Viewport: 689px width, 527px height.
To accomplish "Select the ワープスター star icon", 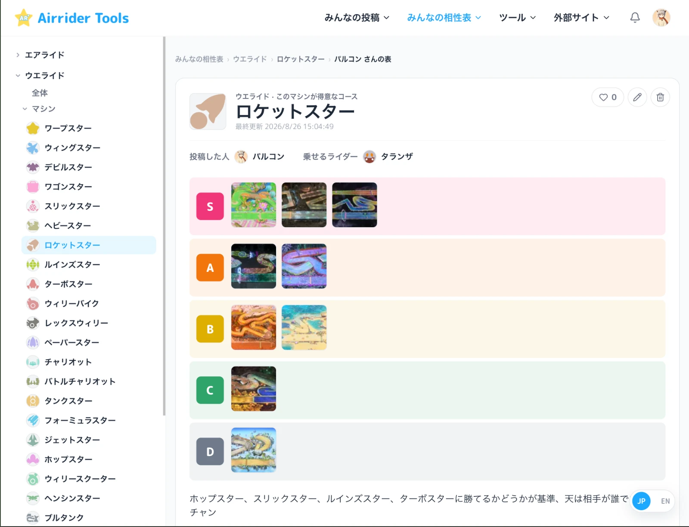I will 33,128.
